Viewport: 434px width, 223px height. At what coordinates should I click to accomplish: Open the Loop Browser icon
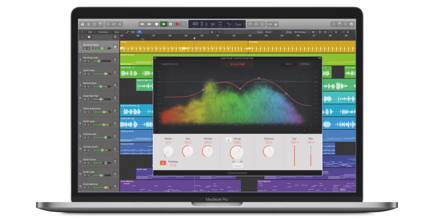(x=345, y=24)
